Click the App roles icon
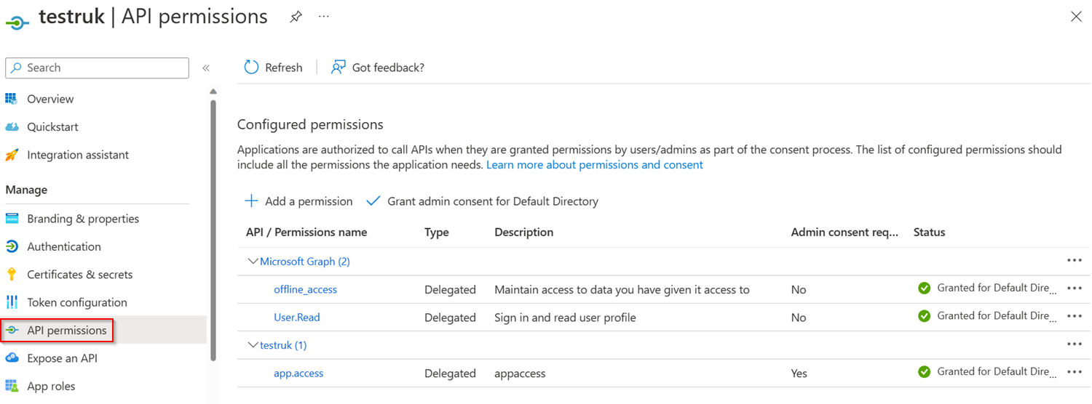 12,386
